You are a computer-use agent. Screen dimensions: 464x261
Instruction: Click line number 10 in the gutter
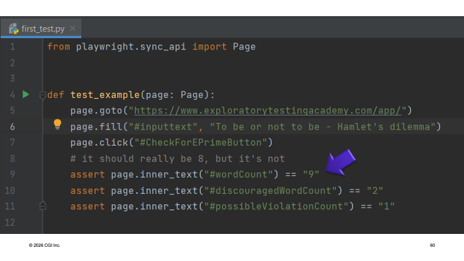(x=10, y=190)
